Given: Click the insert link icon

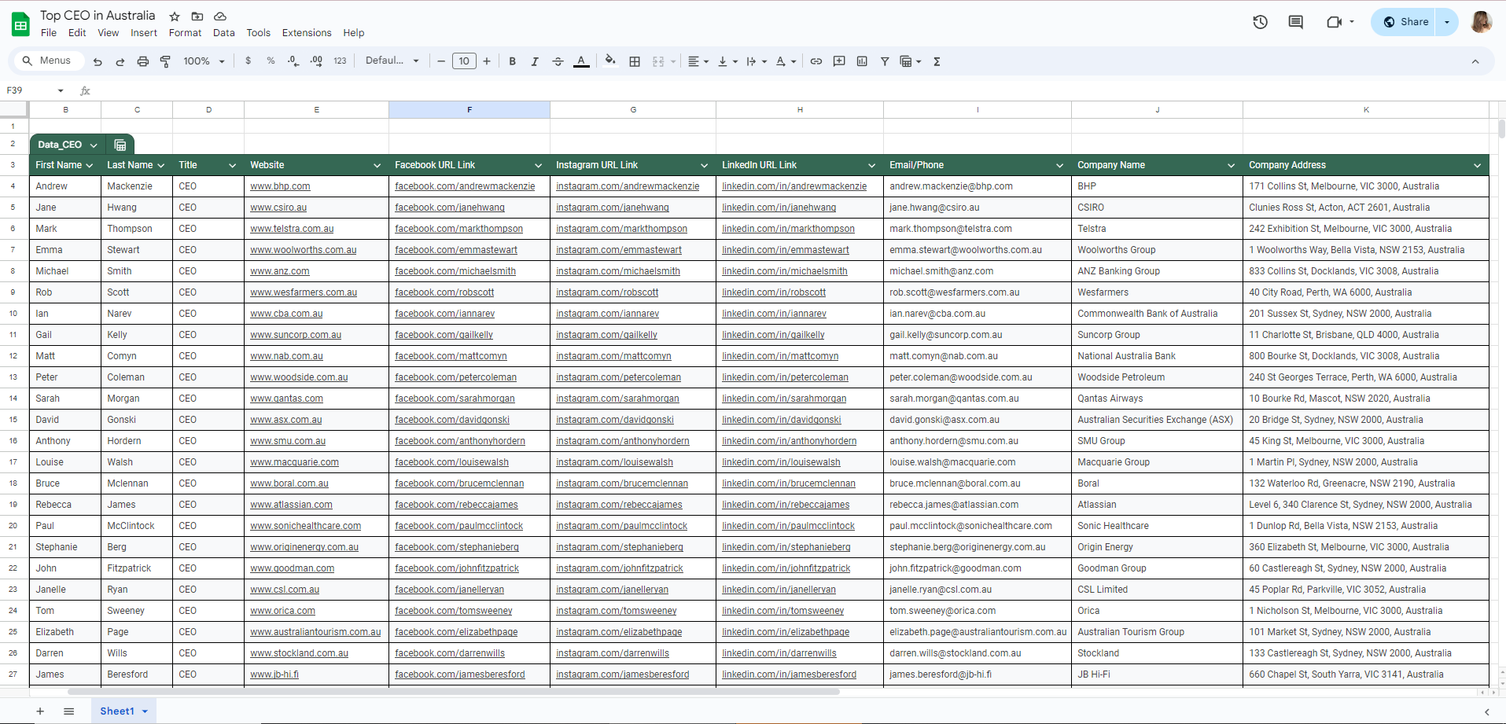Looking at the screenshot, I should pyautogui.click(x=816, y=61).
